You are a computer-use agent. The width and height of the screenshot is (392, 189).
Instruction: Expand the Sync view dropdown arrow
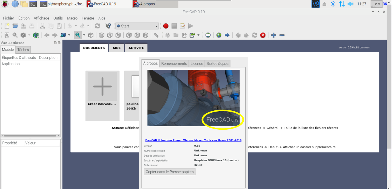(84, 35)
